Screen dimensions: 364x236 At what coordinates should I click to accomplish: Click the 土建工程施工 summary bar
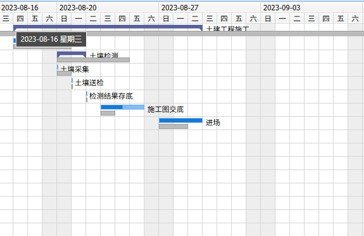pos(108,28)
